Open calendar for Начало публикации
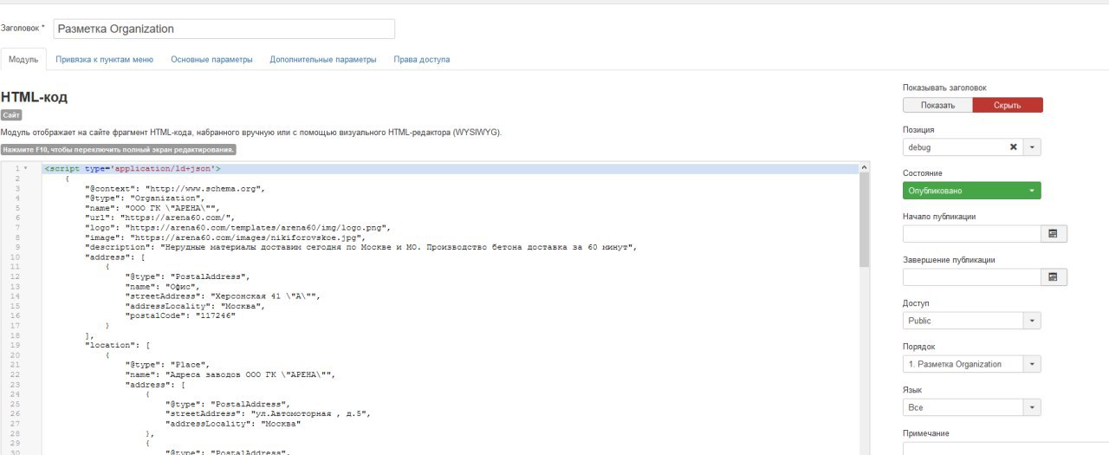This screenshot has width=1109, height=455. pyautogui.click(x=1054, y=234)
